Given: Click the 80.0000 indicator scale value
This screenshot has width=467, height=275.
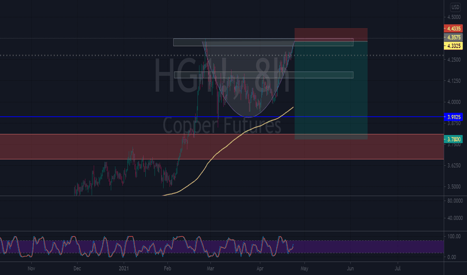Looking at the screenshot, I should [455, 200].
